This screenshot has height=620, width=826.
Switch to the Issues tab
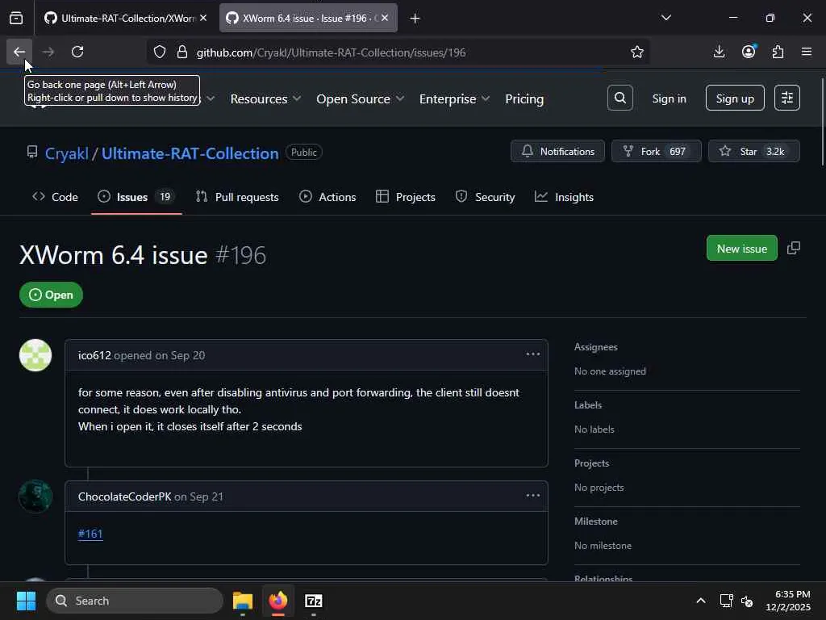point(136,197)
